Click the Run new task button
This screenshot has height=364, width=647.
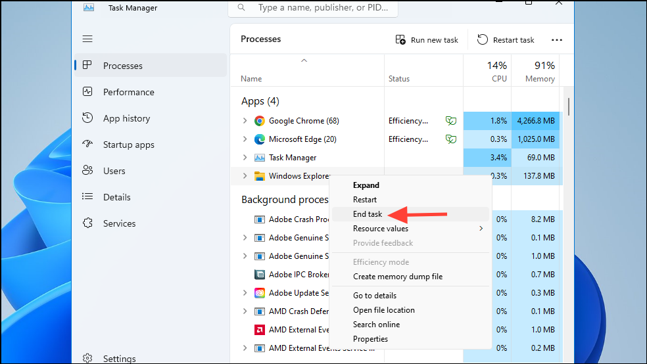coord(427,40)
